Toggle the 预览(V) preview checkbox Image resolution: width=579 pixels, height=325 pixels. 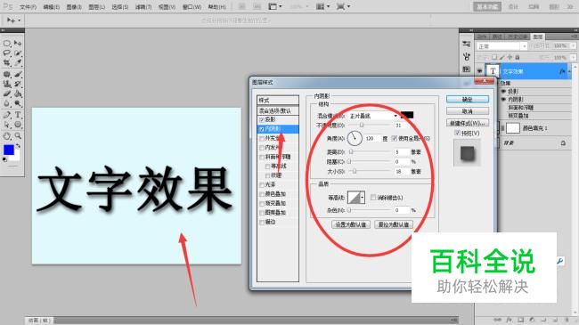coord(457,133)
